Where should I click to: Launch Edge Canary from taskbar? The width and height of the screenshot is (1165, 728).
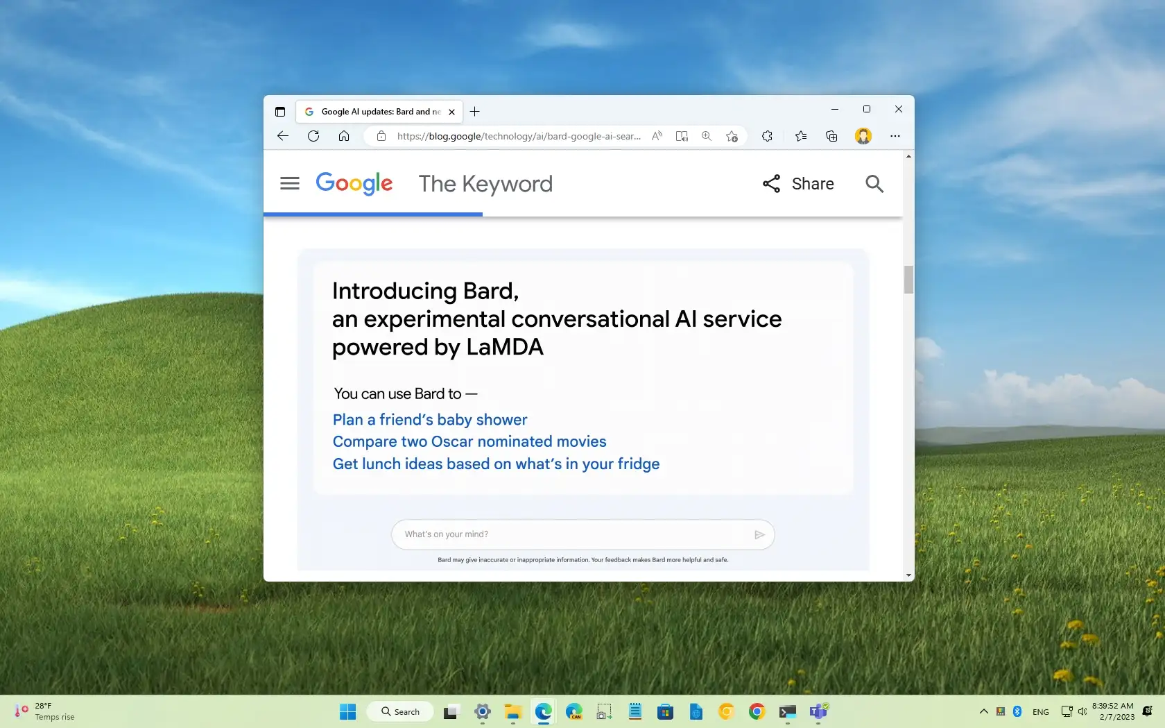pyautogui.click(x=574, y=711)
